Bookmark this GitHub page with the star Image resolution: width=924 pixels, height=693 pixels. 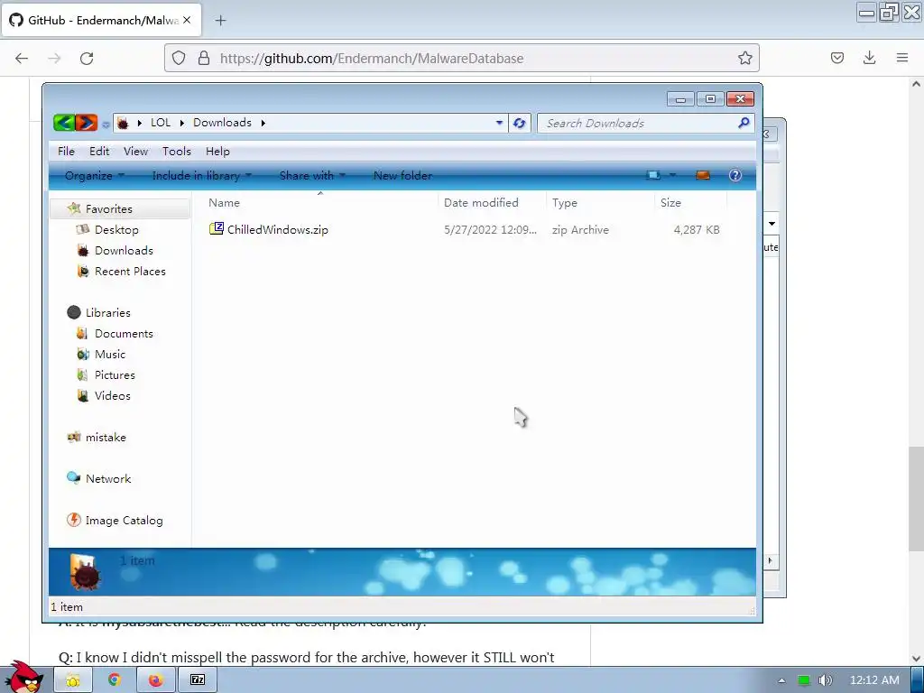744,58
